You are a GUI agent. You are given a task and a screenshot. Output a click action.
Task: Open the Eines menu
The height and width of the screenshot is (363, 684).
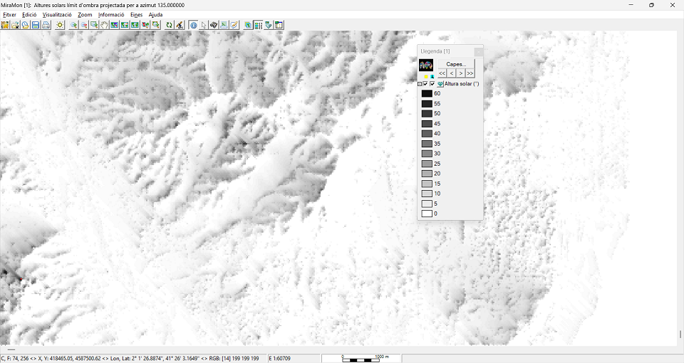coord(136,14)
